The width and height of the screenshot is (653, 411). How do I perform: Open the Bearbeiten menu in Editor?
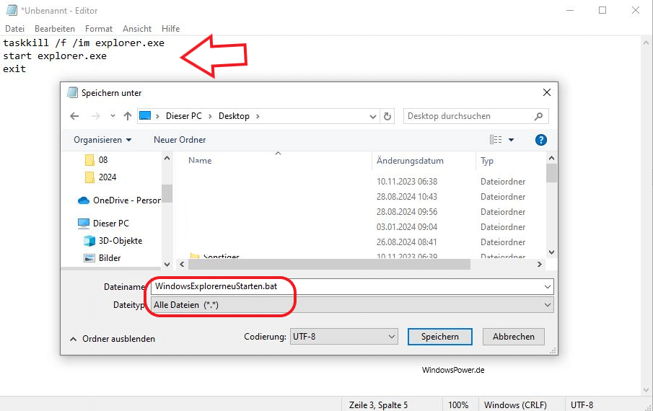pyautogui.click(x=55, y=29)
